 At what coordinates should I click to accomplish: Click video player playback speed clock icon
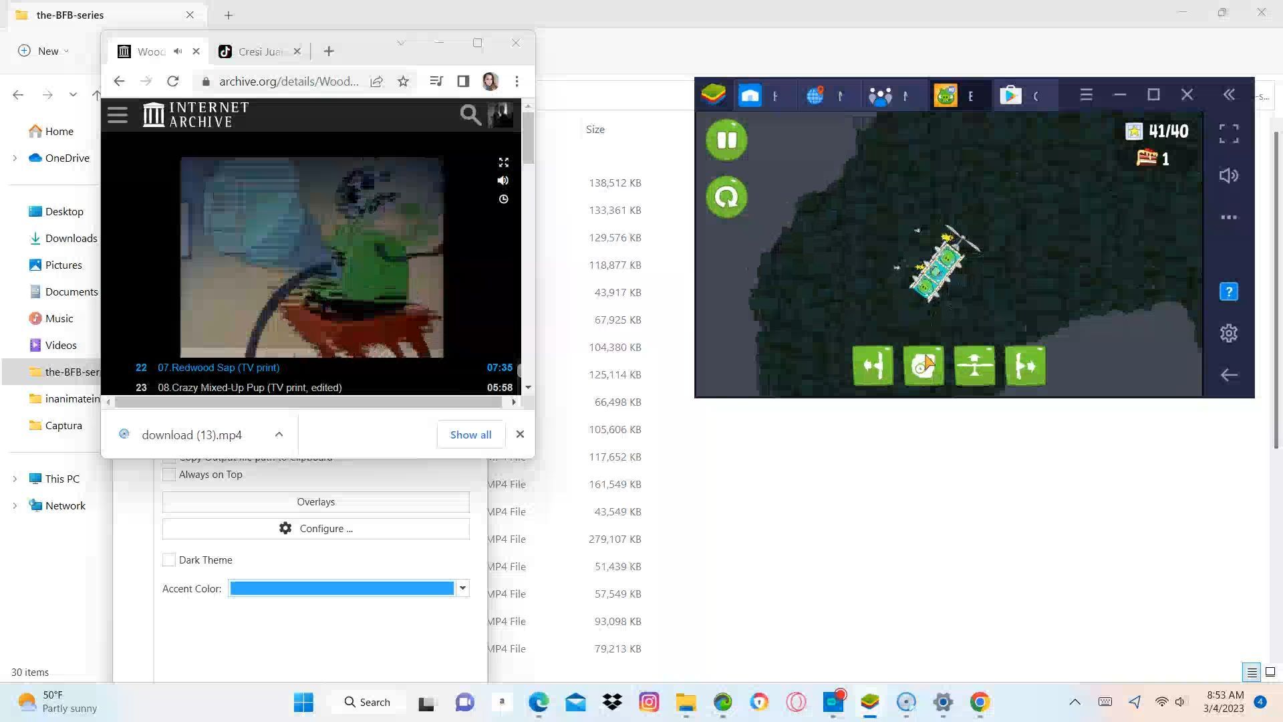503,199
